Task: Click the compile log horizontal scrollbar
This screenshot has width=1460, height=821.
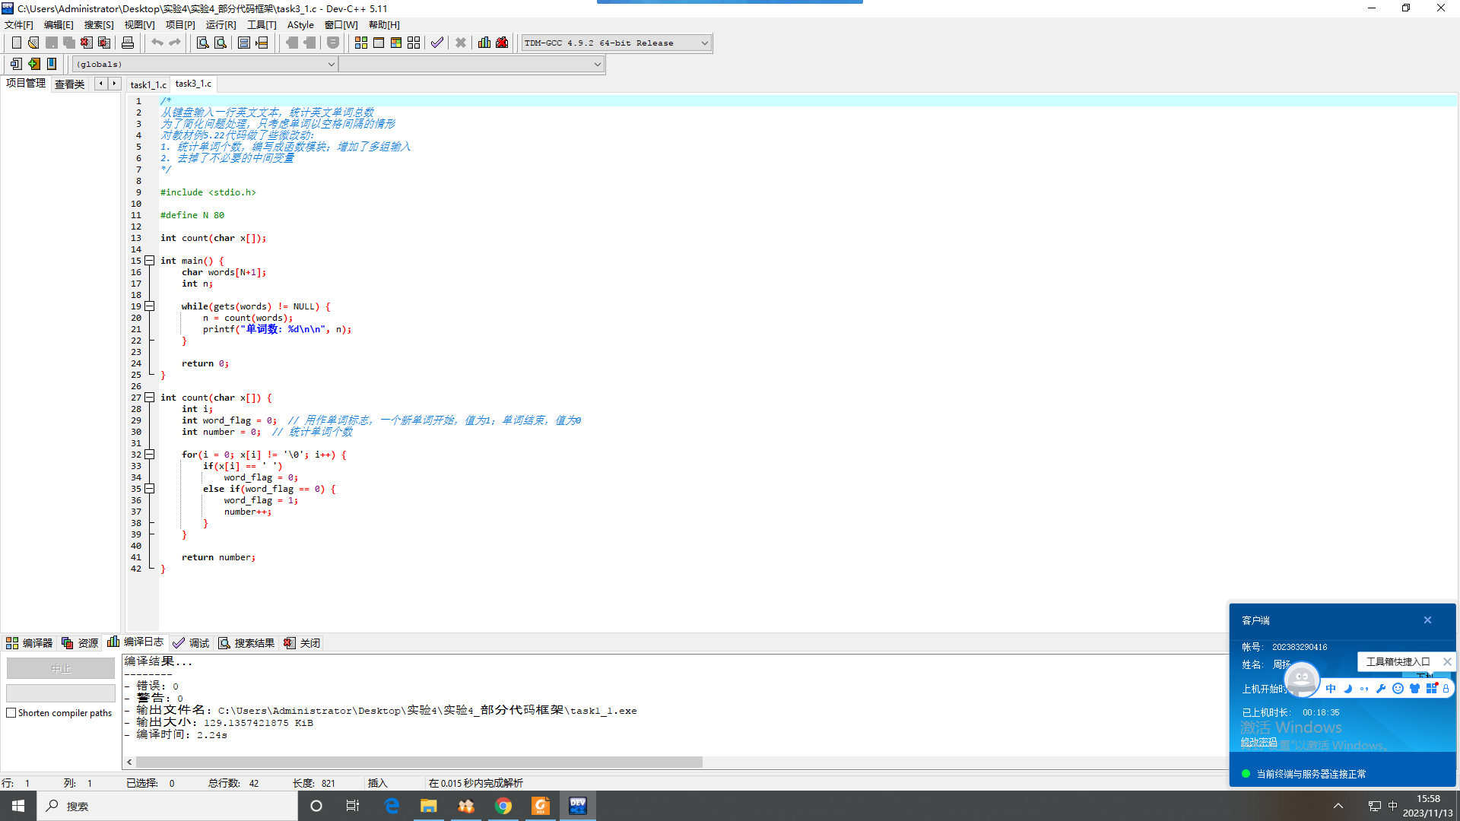Action: (418, 762)
